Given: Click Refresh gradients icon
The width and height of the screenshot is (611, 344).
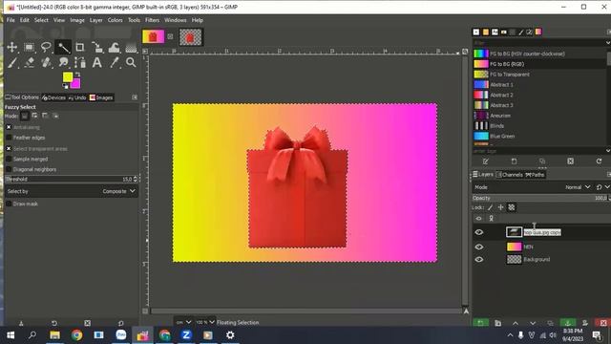Looking at the screenshot, I should 599,161.
